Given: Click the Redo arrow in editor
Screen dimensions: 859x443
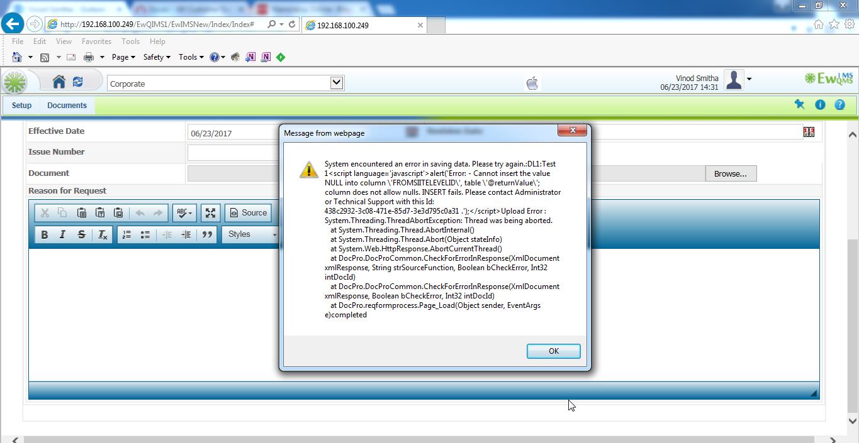Looking at the screenshot, I should pos(158,213).
